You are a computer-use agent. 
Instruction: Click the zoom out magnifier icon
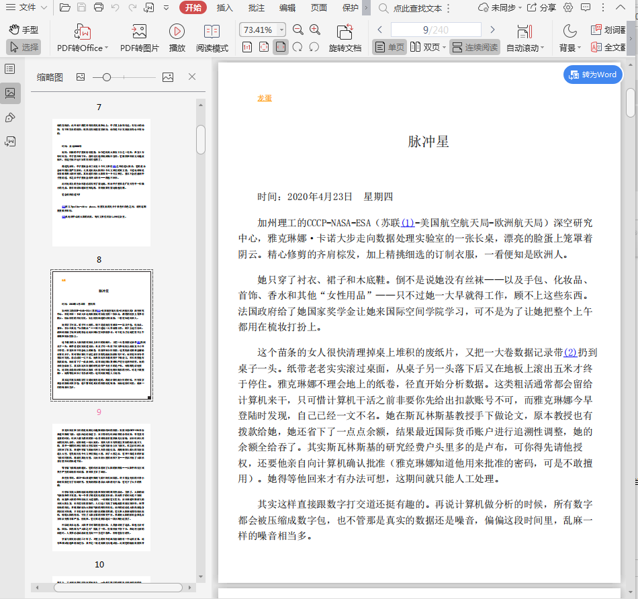click(x=298, y=30)
